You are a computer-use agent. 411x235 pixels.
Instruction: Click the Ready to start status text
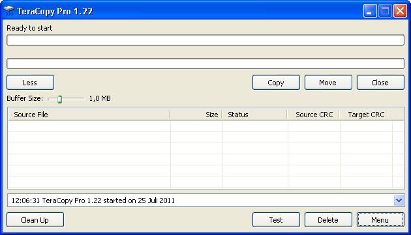pos(29,28)
